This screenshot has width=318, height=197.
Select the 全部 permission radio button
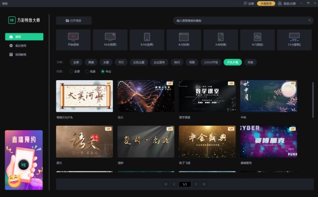click(71, 72)
